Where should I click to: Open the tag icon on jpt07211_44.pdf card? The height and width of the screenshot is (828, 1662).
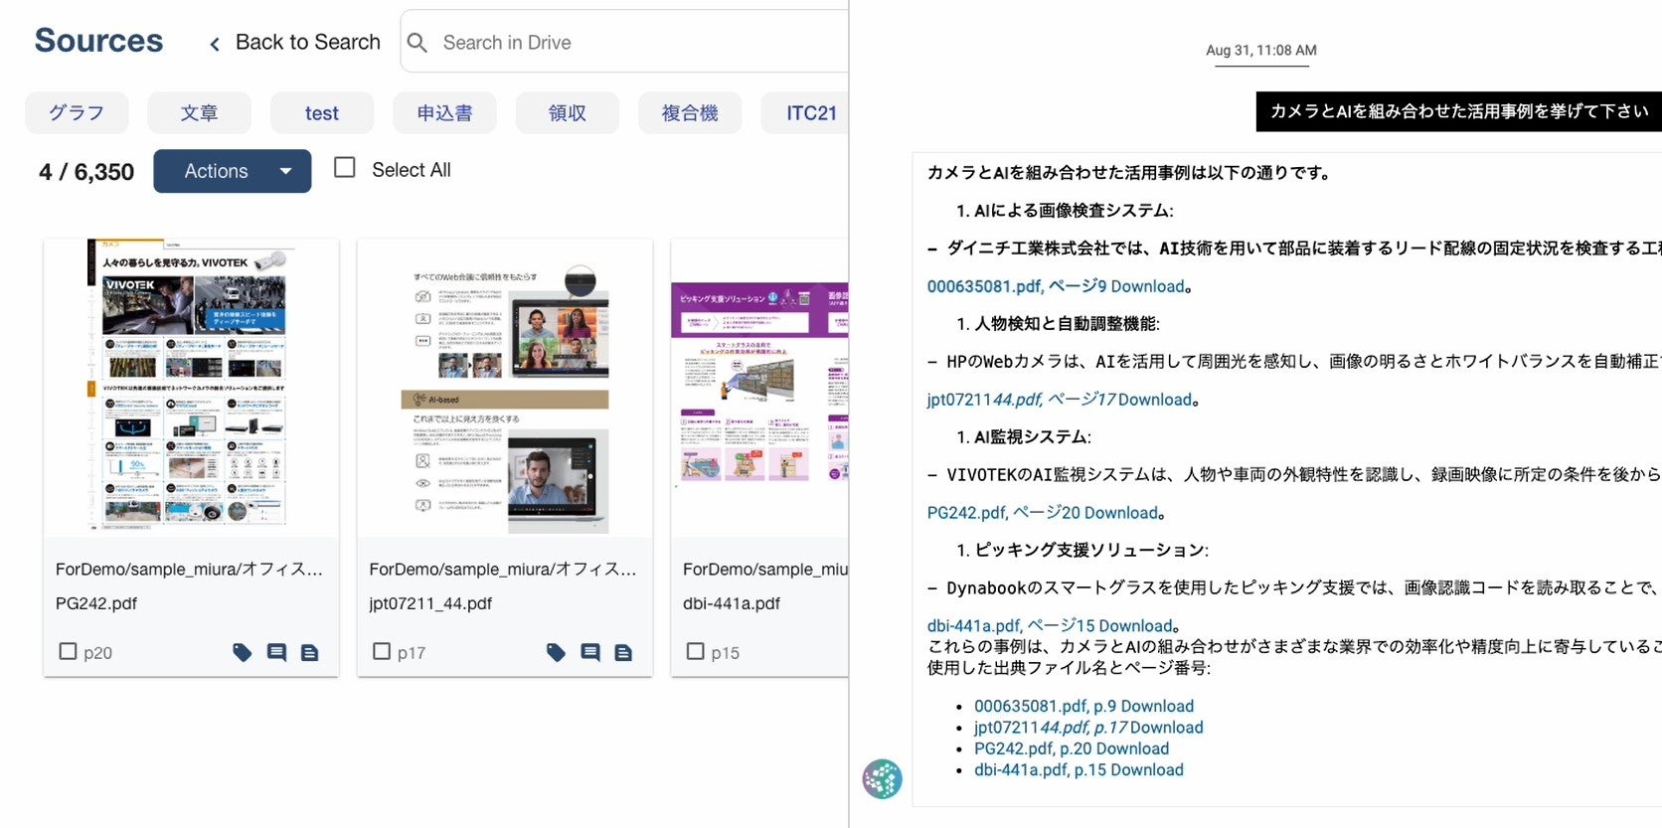557,652
